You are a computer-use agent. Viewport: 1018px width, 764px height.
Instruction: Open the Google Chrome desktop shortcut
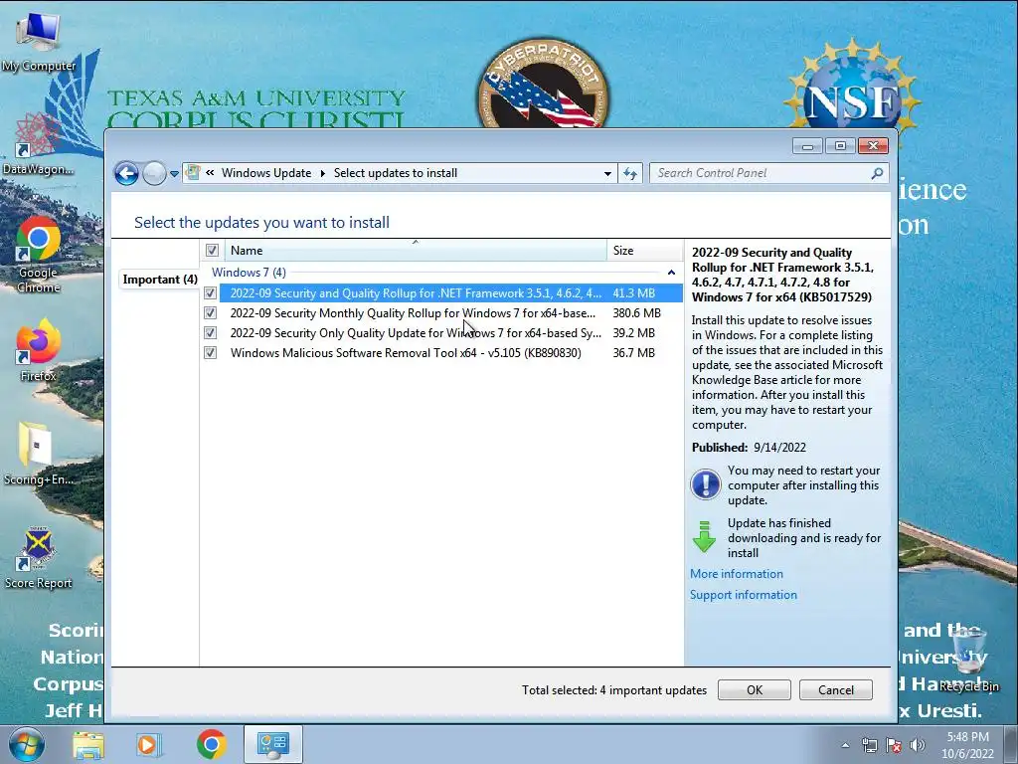click(x=39, y=256)
